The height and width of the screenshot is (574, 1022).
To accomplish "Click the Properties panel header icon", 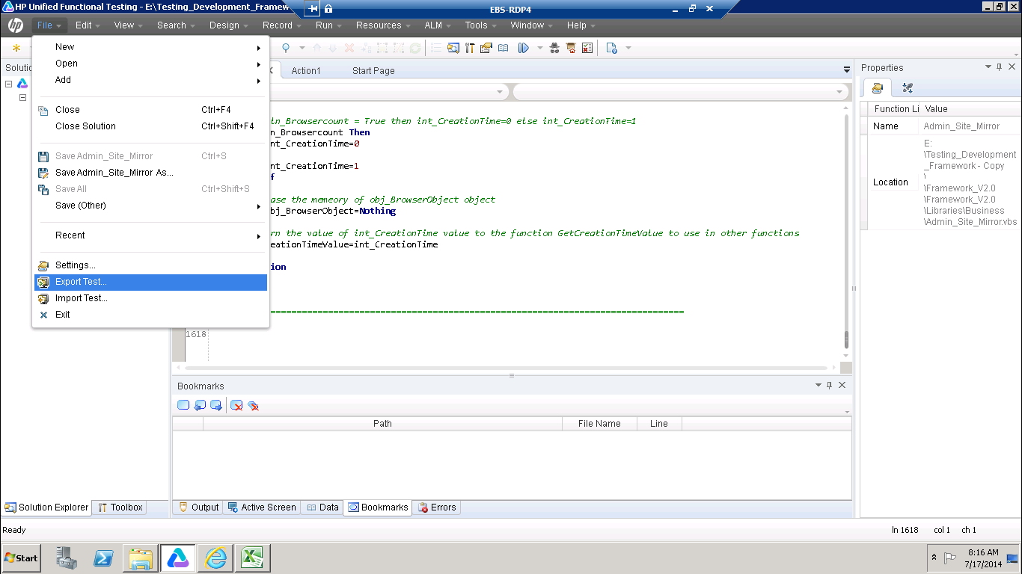I will coord(876,88).
